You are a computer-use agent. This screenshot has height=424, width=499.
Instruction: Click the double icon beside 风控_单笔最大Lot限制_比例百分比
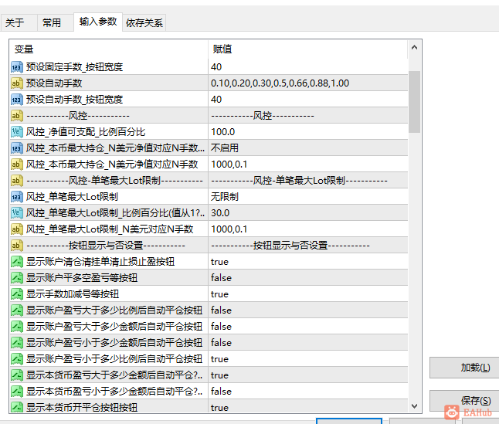point(16,213)
